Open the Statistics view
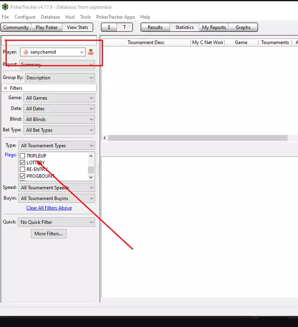 point(185,27)
